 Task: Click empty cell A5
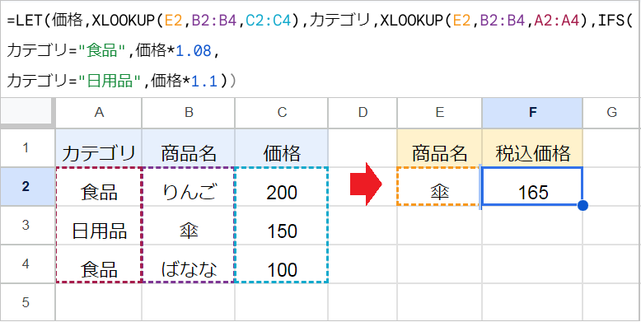[x=99, y=302]
